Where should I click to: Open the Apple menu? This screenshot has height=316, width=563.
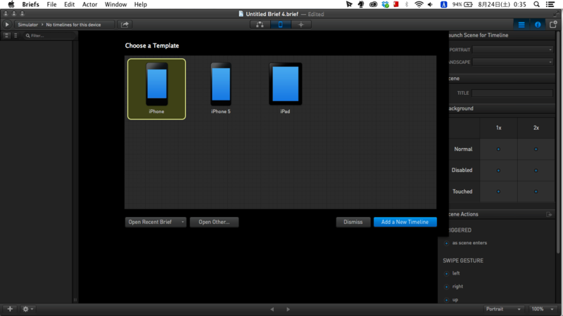[11, 4]
